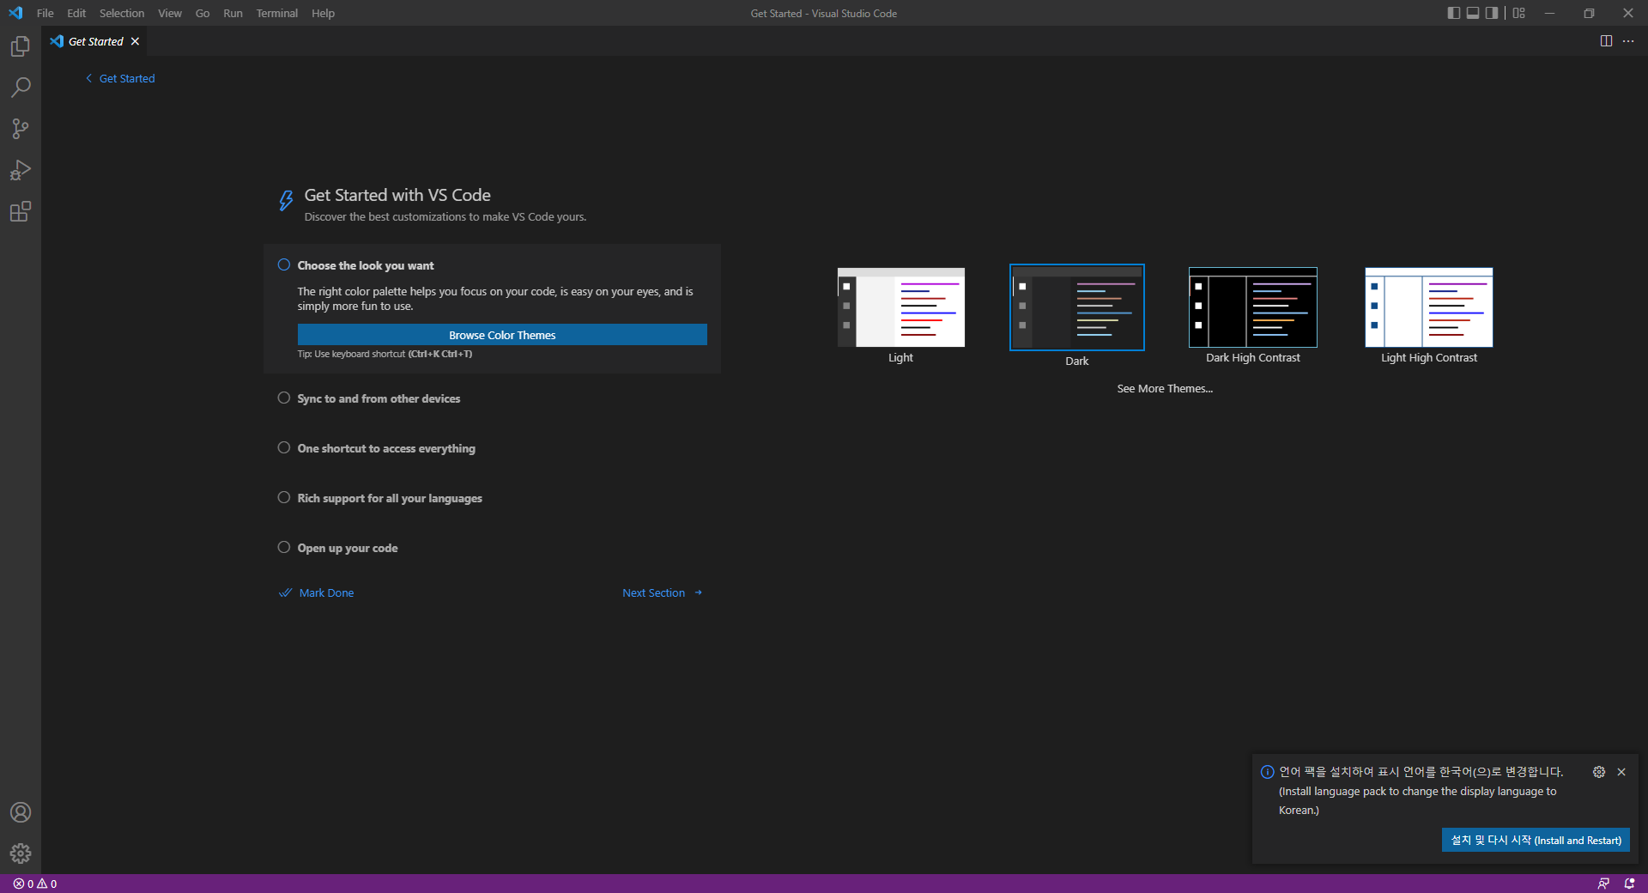Toggle the 'Open up your code' circle
Screen dimensions: 1648x893
284,547
